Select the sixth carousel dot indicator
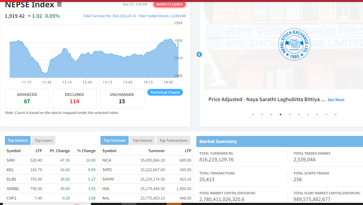Viewport: 363px width, 205px height. [x=299, y=115]
